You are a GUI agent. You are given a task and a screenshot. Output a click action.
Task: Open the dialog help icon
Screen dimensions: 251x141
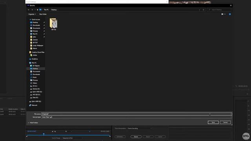tap(230, 14)
